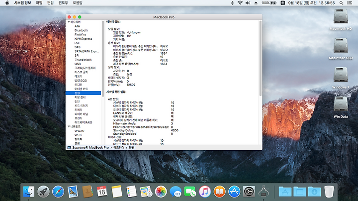Screen dimensions: 358x201
Task: Click 하드웨어 in the bottom path bar
Action: (119, 148)
